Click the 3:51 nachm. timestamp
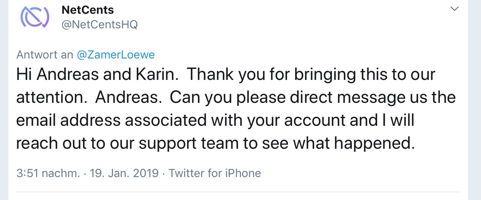Screen dimensions: 481x200 tap(48, 173)
